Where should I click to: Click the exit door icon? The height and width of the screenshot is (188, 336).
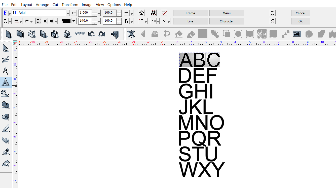pos(115,34)
